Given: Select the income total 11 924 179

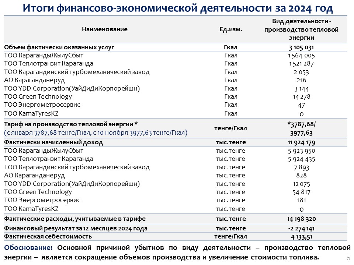Looking at the screenshot, I should [x=301, y=143].
